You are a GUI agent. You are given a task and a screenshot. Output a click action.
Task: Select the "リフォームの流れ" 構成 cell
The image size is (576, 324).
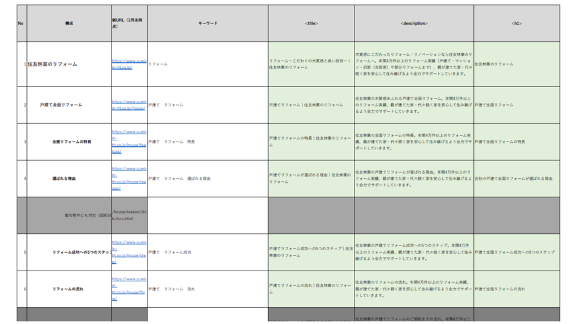click(x=69, y=289)
